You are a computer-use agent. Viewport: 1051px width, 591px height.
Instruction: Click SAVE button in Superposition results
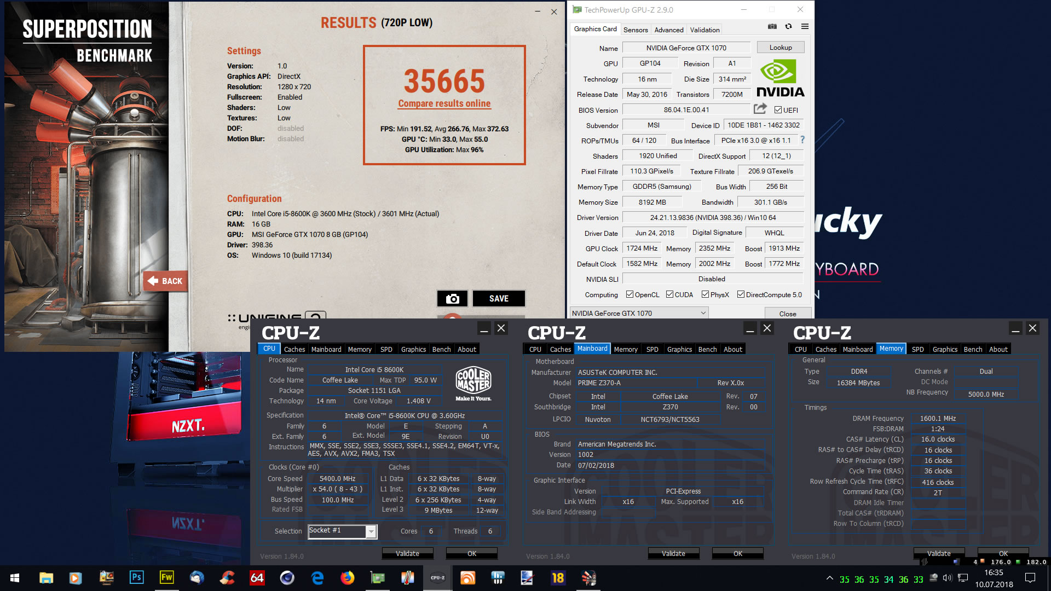pyautogui.click(x=498, y=298)
